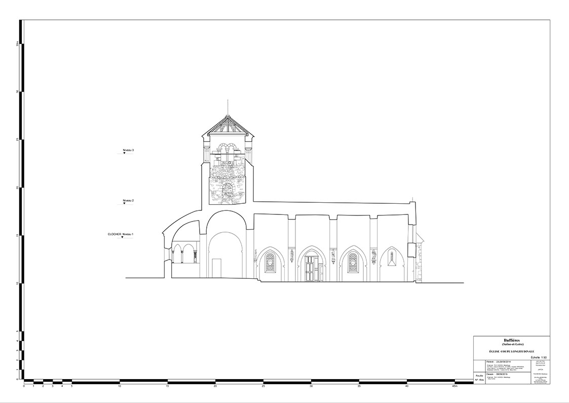Click the Niveau 3 level marker triangle
Screen dimensions: 569x403
(x=124, y=153)
